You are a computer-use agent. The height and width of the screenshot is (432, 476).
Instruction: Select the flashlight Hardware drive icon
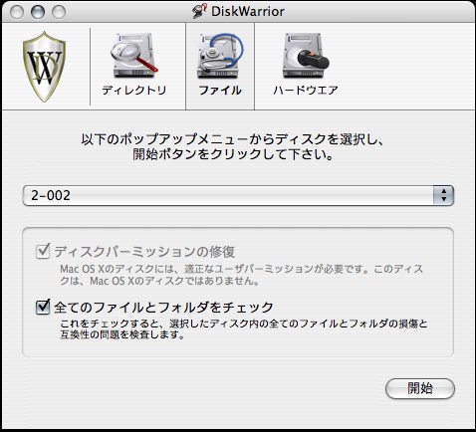pyautogui.click(x=306, y=56)
